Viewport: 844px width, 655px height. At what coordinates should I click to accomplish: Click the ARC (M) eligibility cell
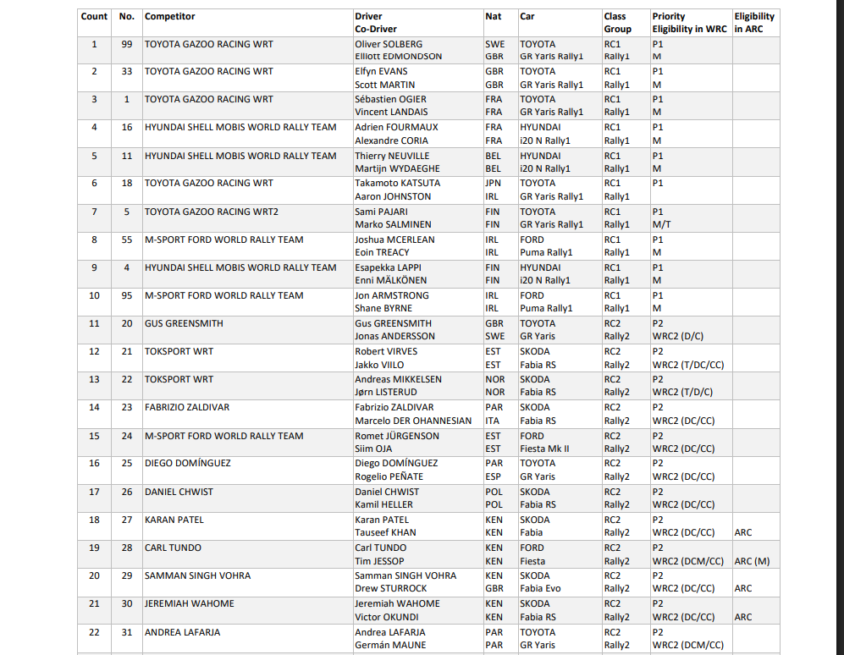coord(752,561)
